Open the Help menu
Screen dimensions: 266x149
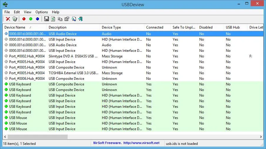[56, 12]
